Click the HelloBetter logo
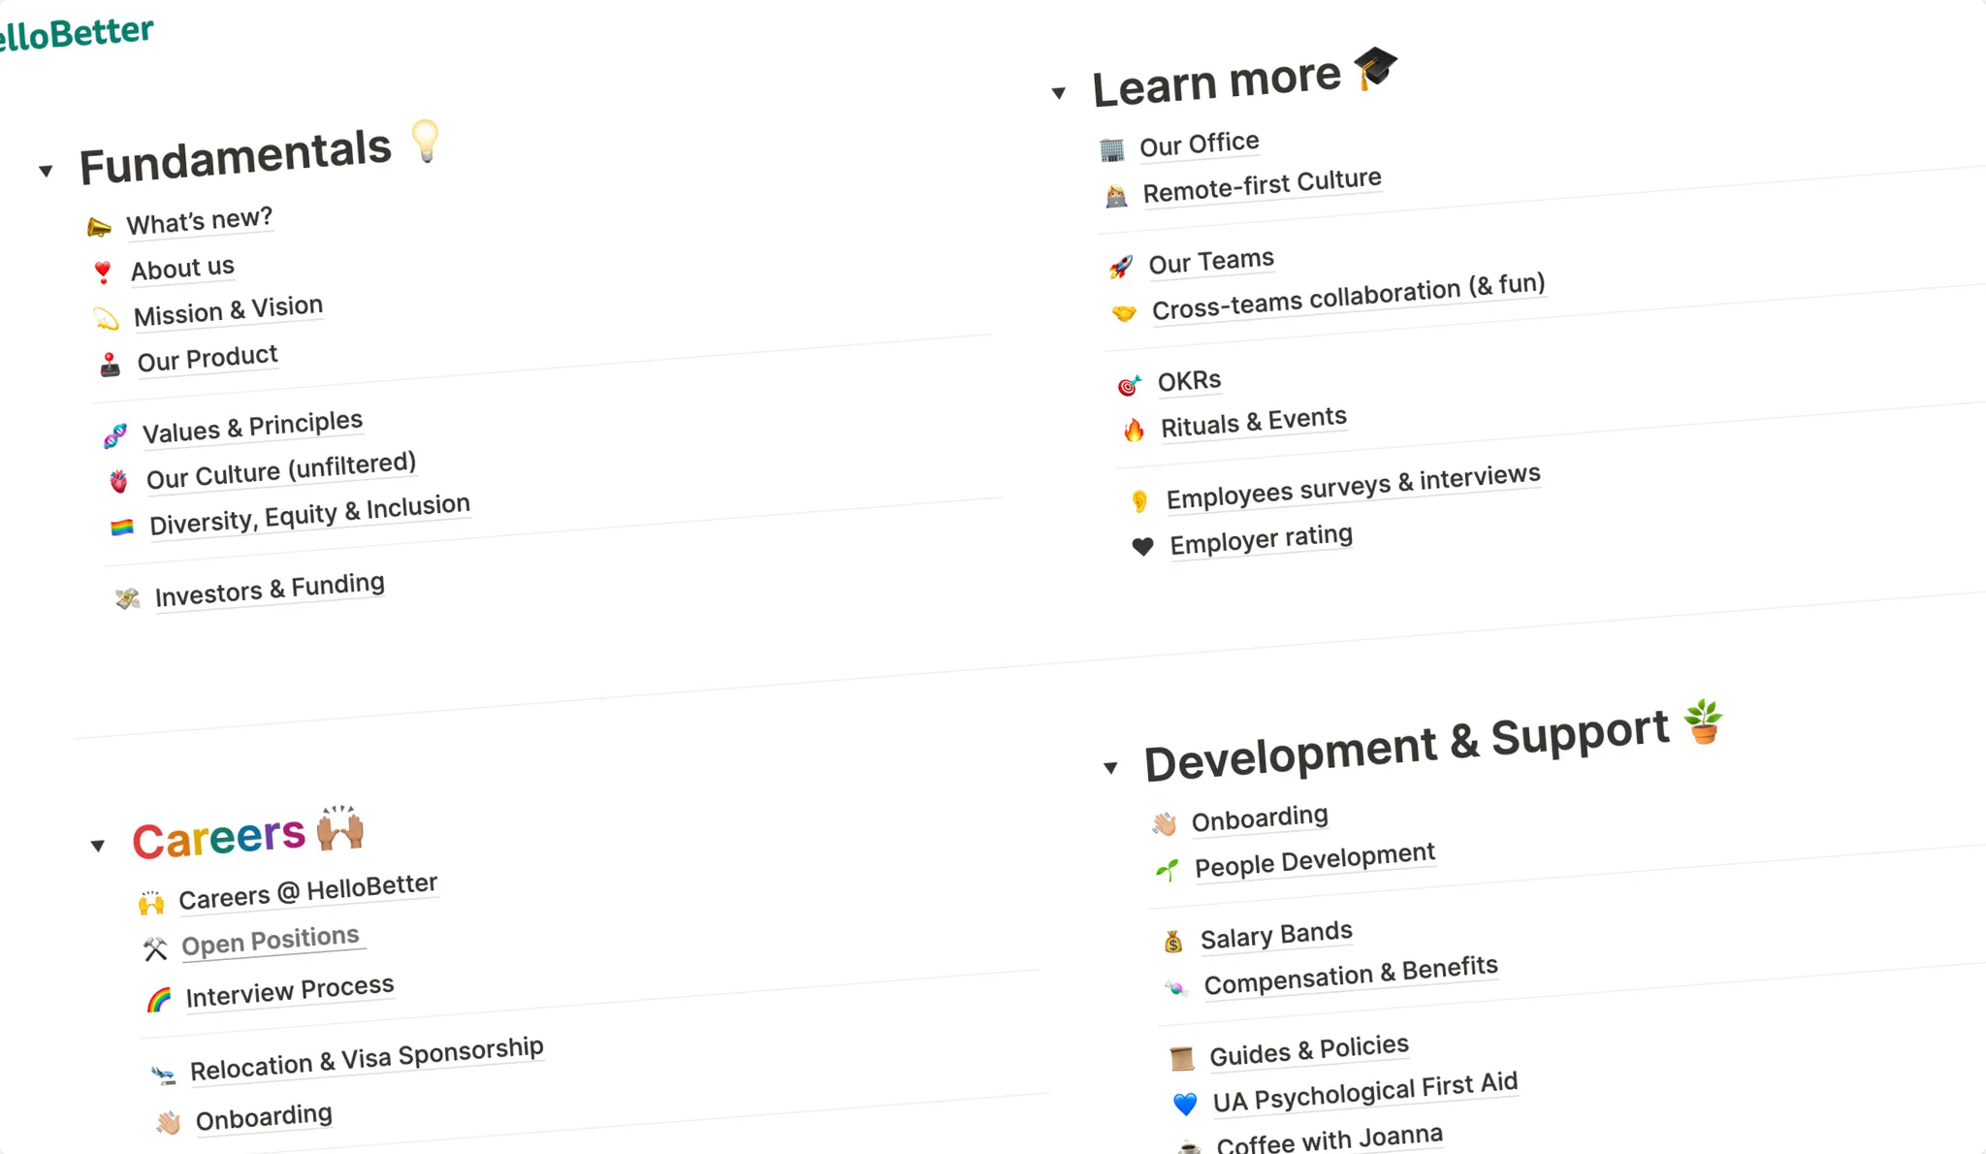This screenshot has height=1154, width=1986. point(76,34)
